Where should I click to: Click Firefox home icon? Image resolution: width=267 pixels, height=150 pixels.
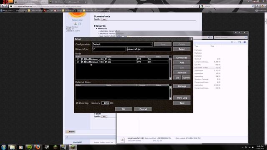pos(257,6)
